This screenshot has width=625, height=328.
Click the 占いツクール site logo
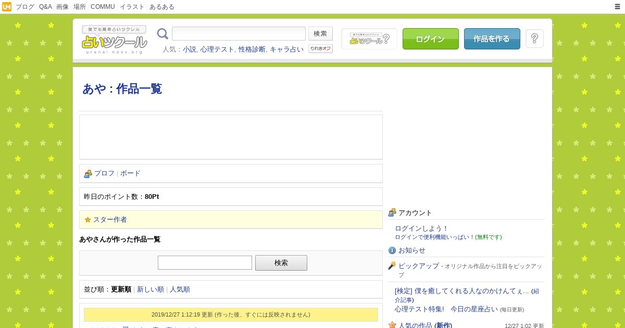(114, 40)
